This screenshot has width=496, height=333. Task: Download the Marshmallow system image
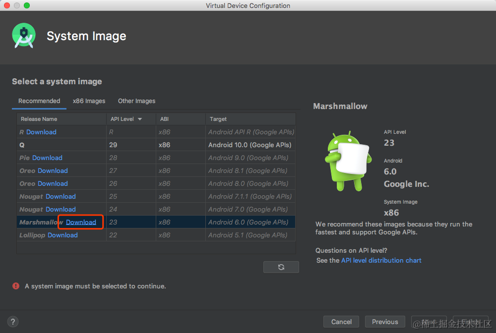point(81,222)
